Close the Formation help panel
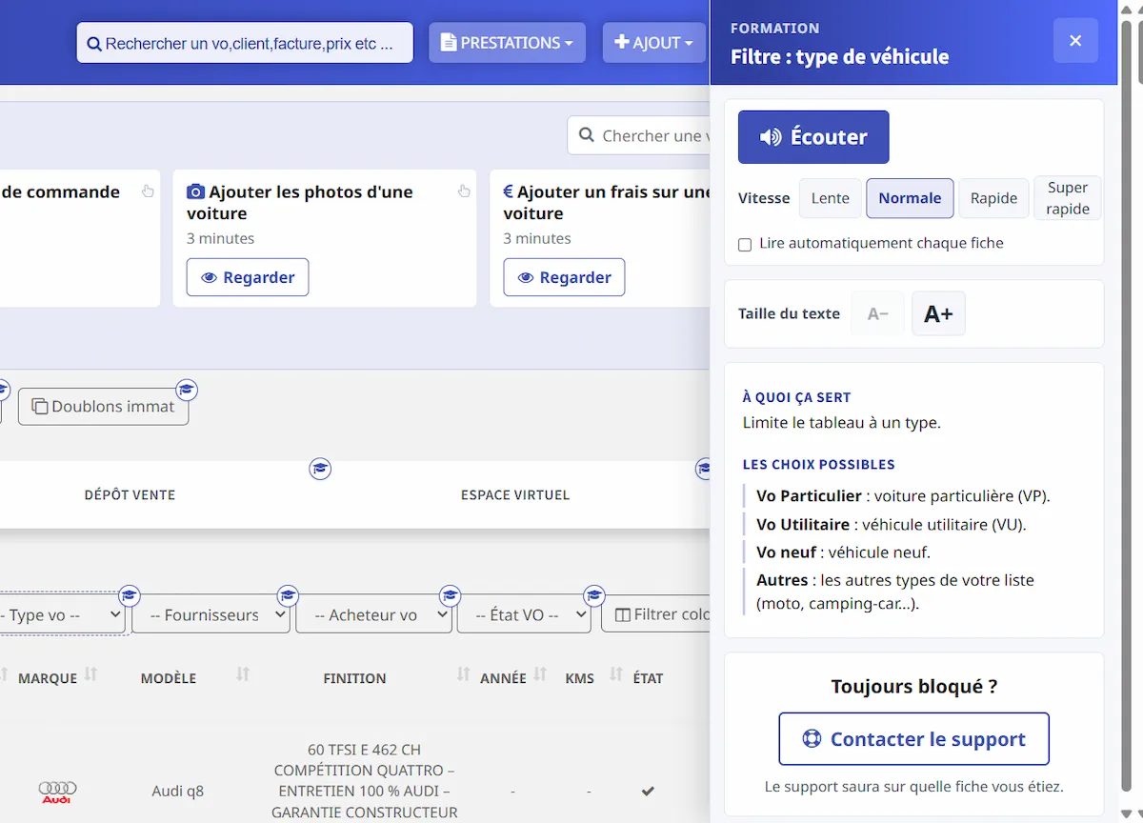 tap(1075, 41)
